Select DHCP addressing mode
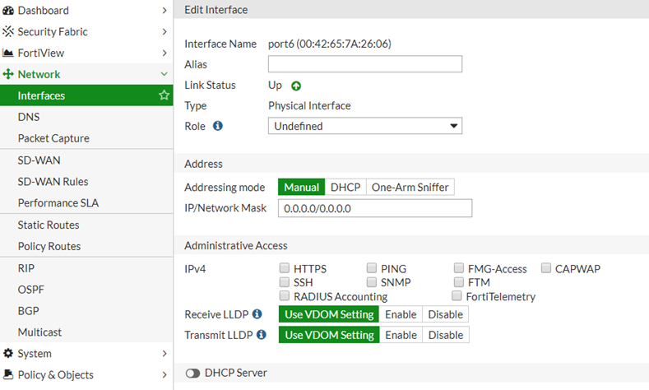 [x=345, y=187]
